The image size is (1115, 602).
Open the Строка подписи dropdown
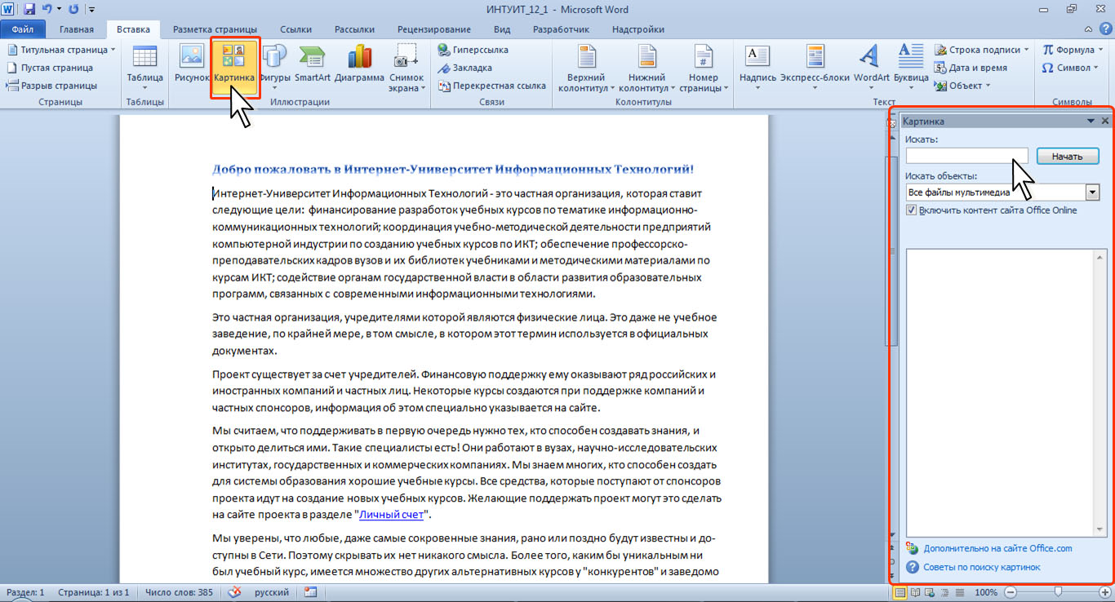point(983,50)
